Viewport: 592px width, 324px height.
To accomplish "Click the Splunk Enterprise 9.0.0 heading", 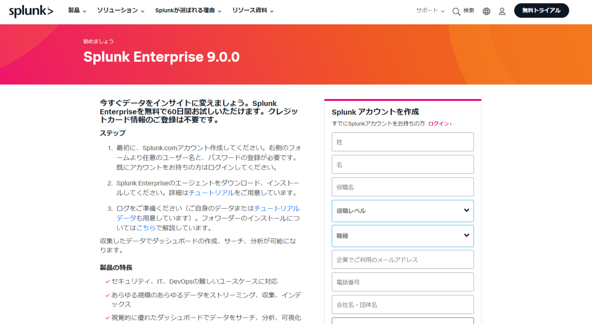I will click(161, 57).
